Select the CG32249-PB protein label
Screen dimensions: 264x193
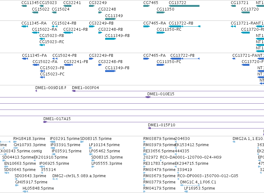click(101, 56)
